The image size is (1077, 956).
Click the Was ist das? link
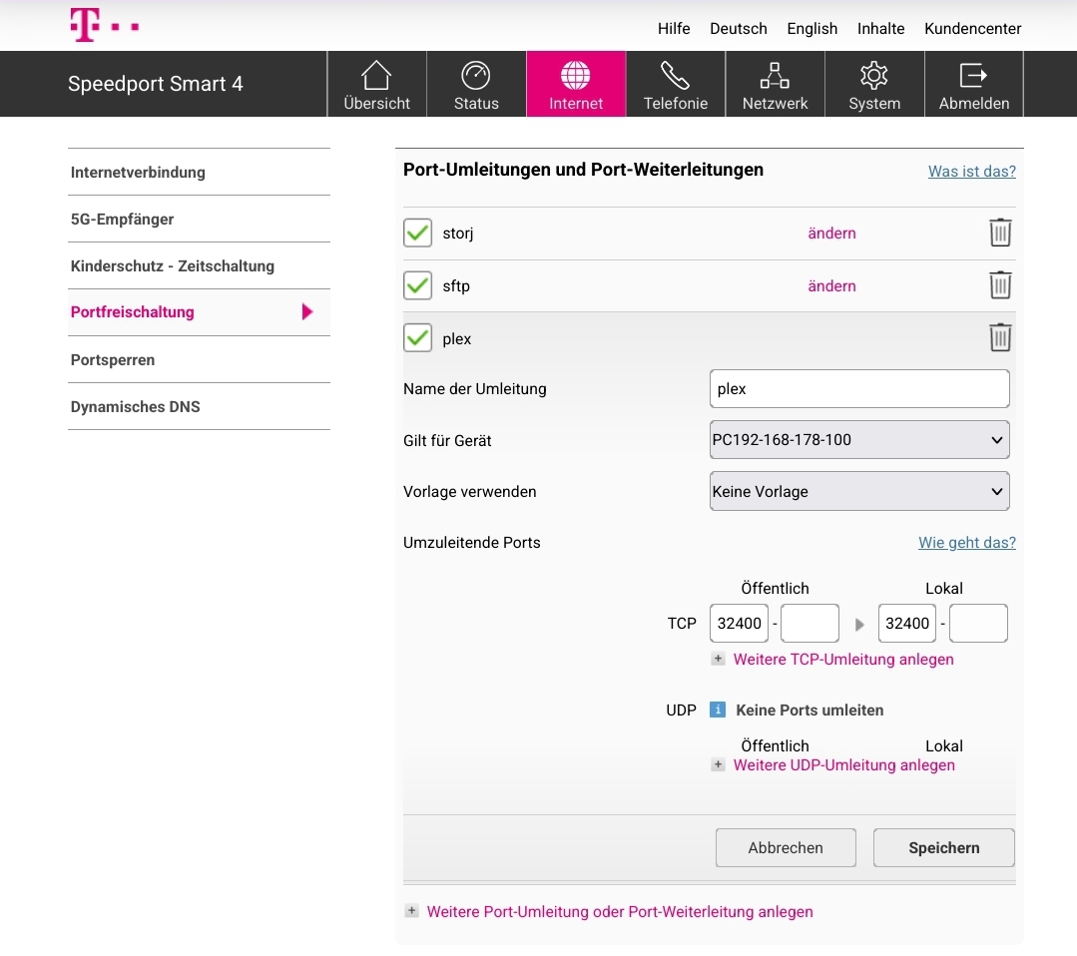tap(972, 171)
